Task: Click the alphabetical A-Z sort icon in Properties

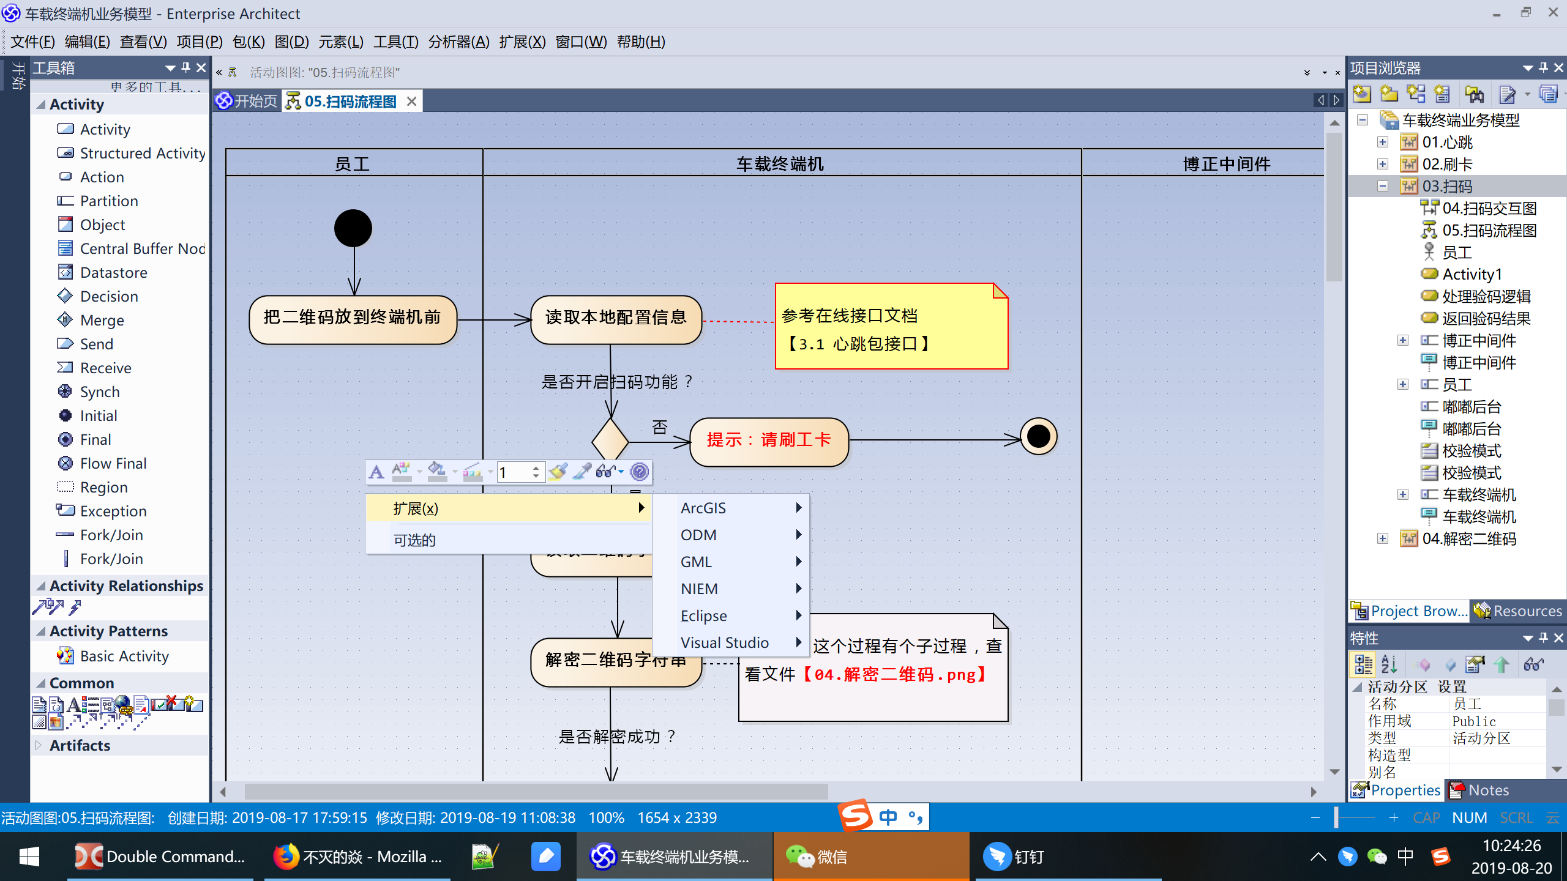Action: coord(1389,664)
